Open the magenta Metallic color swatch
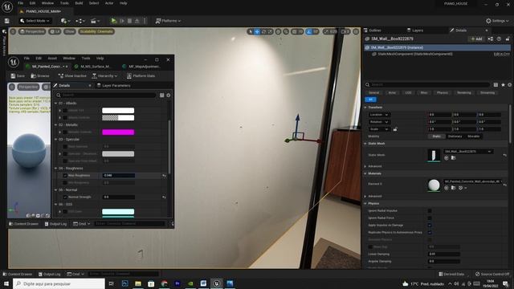This screenshot has height=289, width=514. click(118, 132)
